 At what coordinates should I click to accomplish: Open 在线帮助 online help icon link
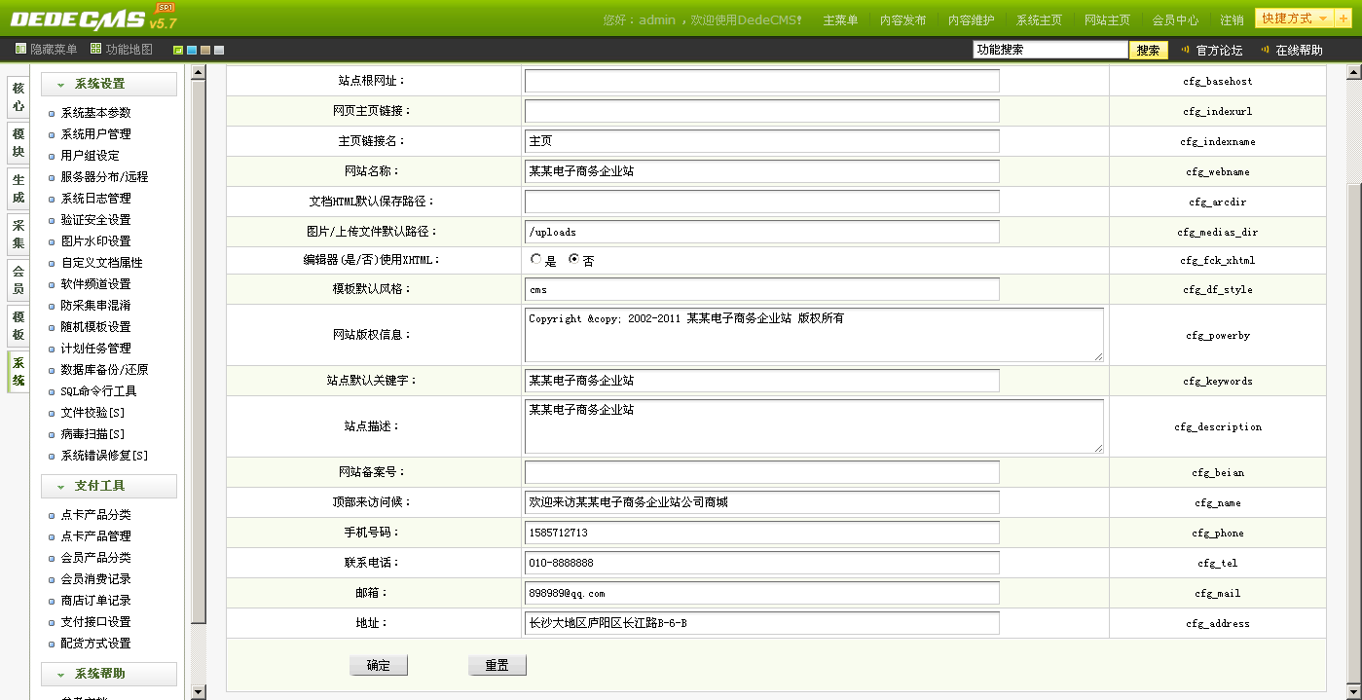click(1265, 50)
